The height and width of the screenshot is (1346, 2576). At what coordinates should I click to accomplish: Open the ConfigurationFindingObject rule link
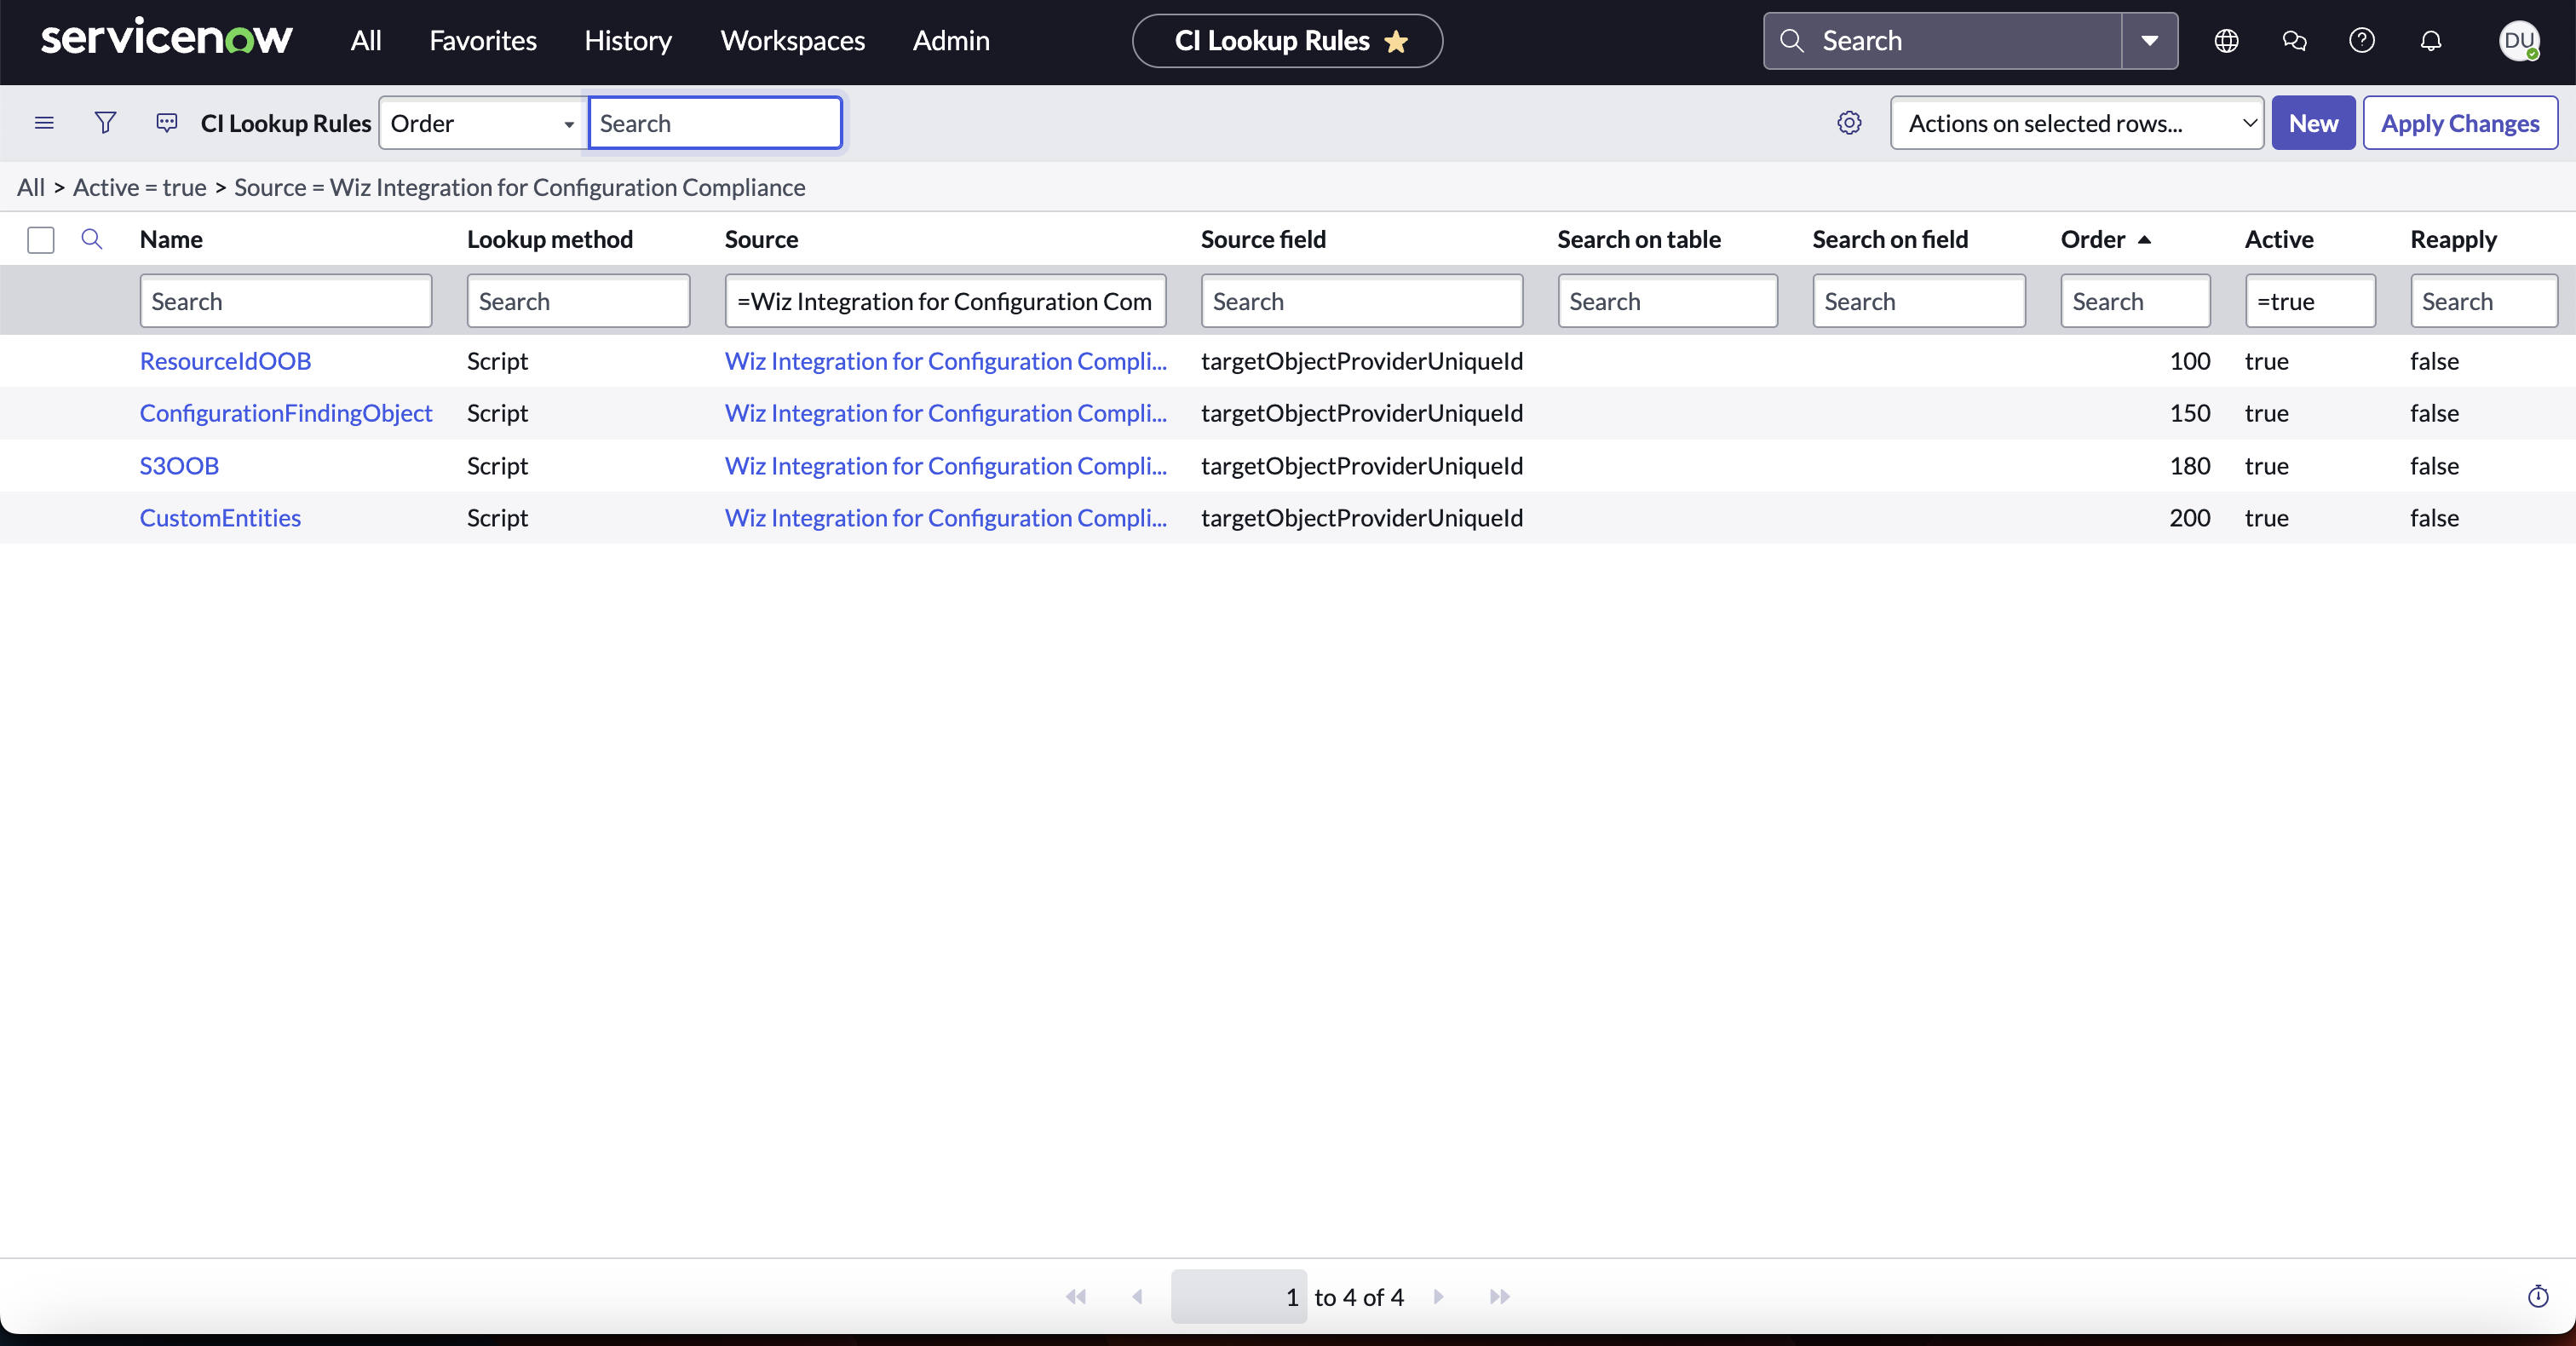tap(286, 413)
